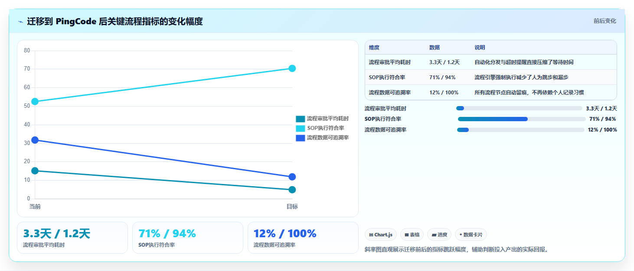The width and height of the screenshot is (634, 271).
Task: Click the 当前 x-axis label
Action: tap(35, 207)
